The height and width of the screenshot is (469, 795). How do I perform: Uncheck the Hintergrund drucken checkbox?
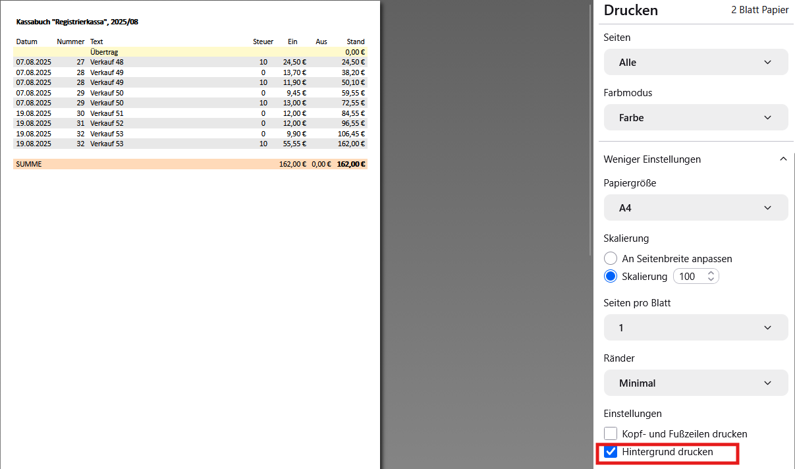611,453
